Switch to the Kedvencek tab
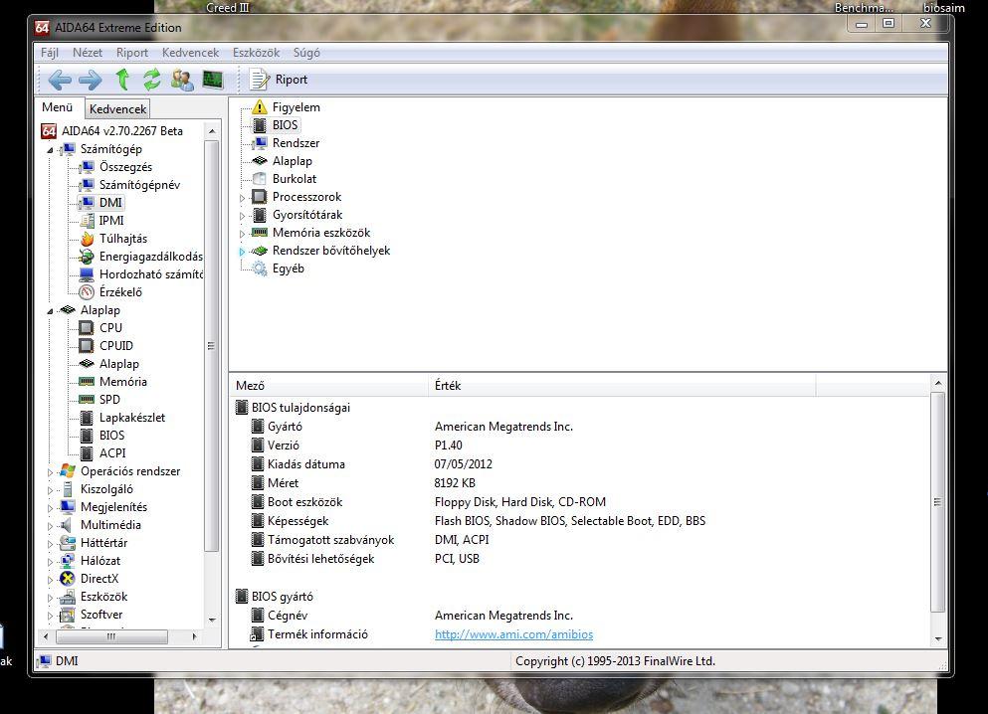 tap(117, 109)
